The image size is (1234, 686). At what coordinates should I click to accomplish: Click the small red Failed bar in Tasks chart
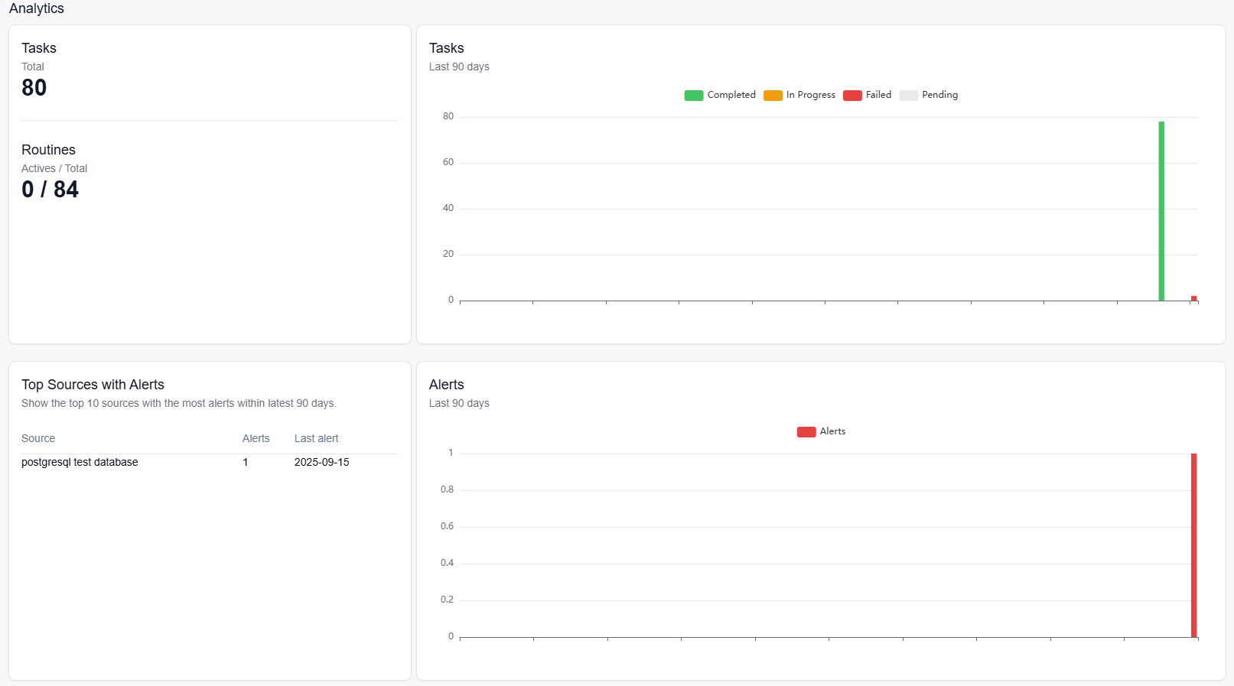click(x=1193, y=298)
